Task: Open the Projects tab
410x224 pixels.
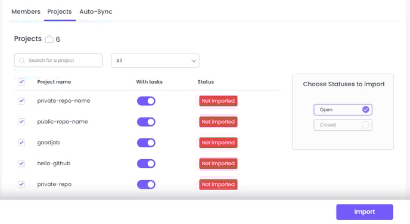Action: [x=60, y=12]
